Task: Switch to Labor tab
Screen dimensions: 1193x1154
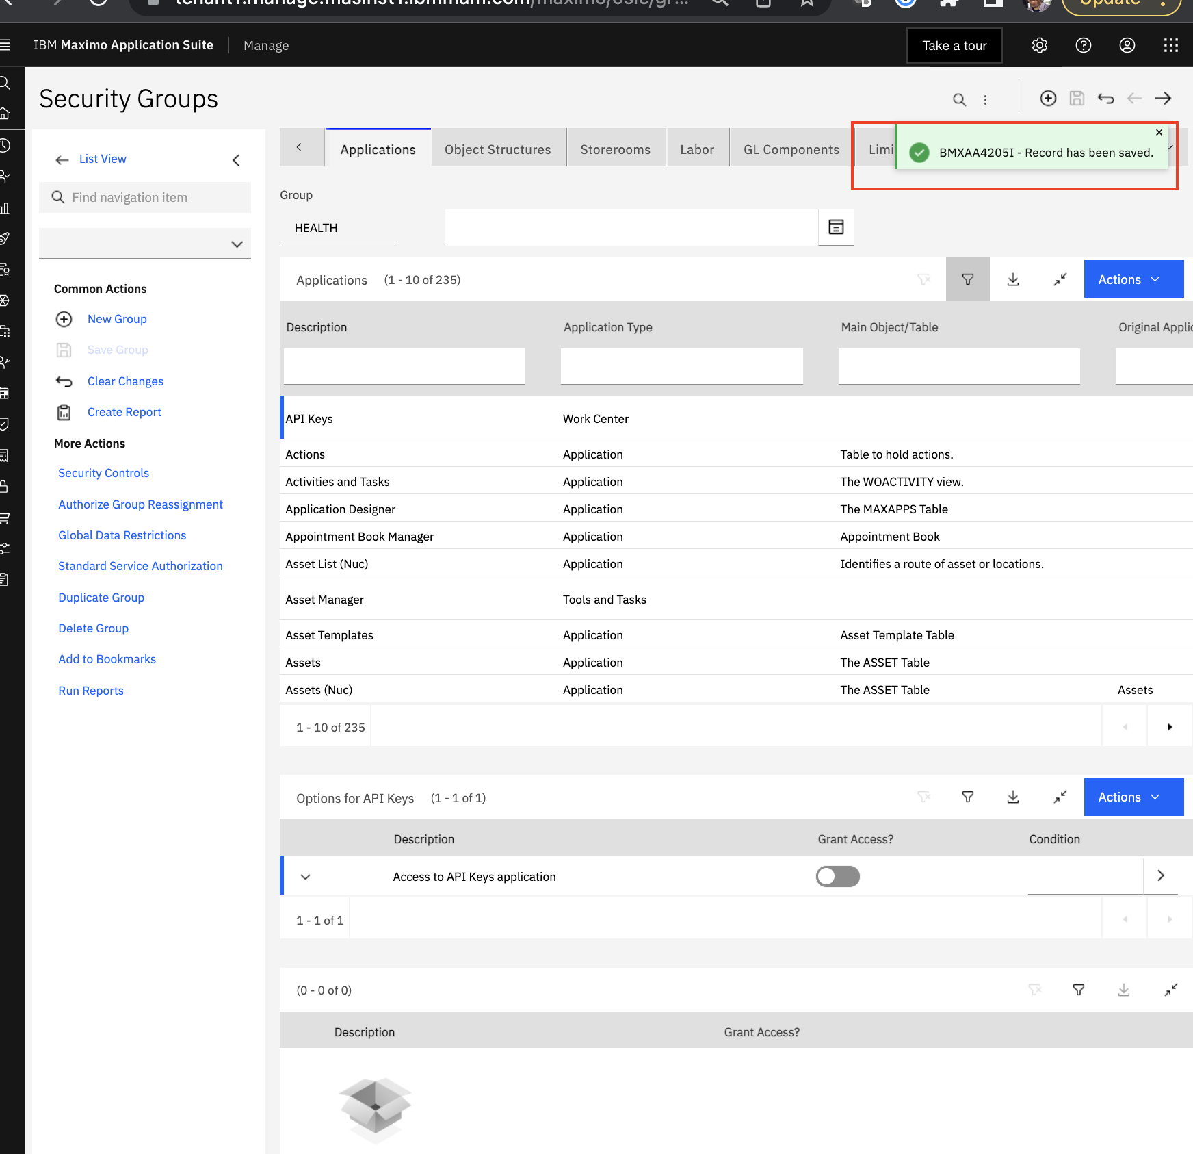Action: (x=696, y=149)
